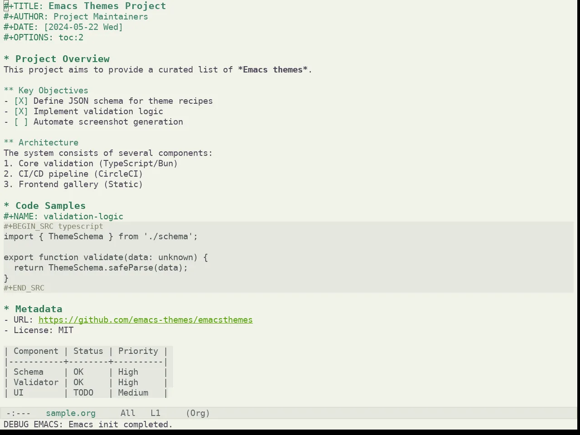This screenshot has height=435, width=580.
Task: Click the Priority table header cell
Action: click(138, 351)
